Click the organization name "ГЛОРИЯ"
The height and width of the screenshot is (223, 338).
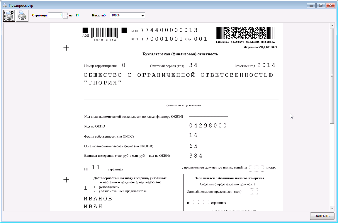[103, 83]
